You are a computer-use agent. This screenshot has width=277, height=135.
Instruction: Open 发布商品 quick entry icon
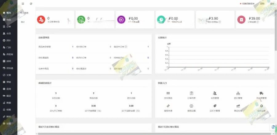[168, 93]
